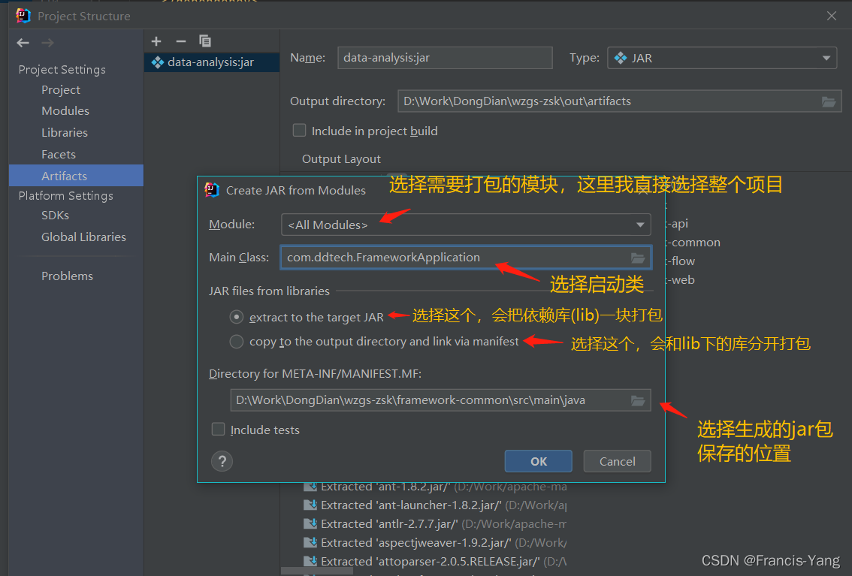
Task: Remove artifact with the minus icon
Action: click(x=181, y=41)
